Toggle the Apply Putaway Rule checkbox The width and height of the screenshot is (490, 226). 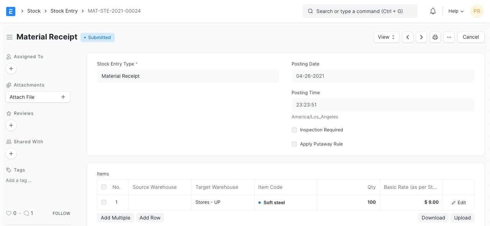tap(294, 144)
